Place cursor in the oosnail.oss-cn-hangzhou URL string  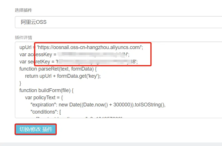(x=90, y=47)
